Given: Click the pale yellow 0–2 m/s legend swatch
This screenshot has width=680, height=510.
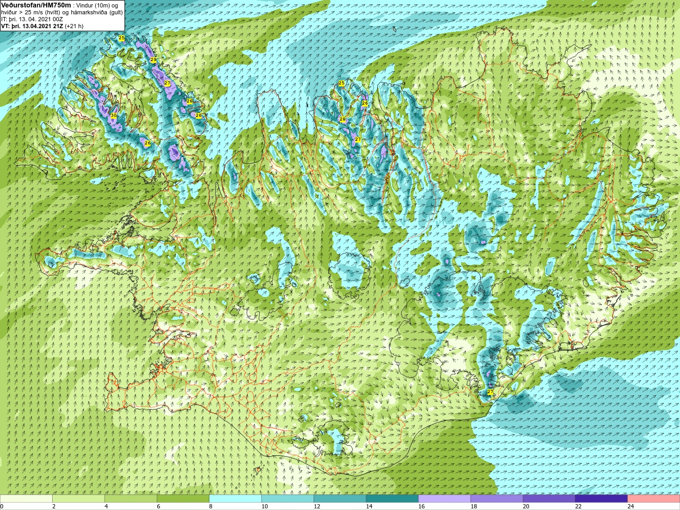Looking at the screenshot, I should (x=26, y=499).
